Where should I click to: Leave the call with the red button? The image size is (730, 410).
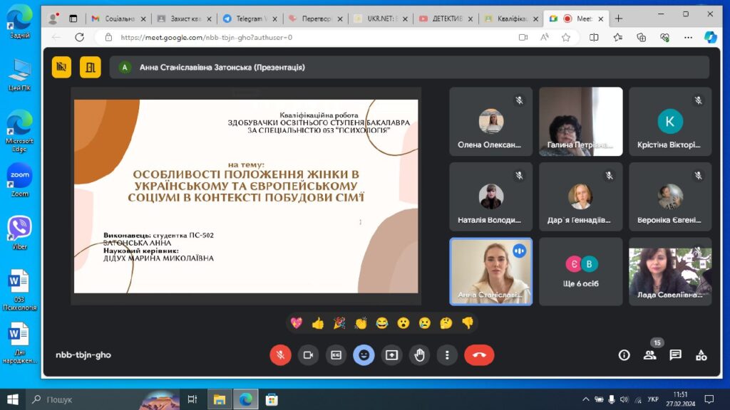click(479, 354)
